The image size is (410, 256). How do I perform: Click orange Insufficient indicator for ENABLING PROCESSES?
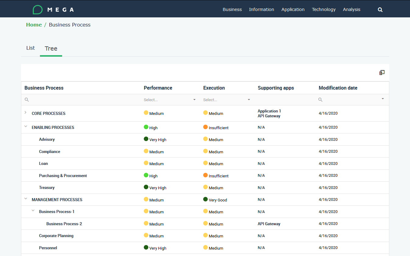click(x=205, y=127)
